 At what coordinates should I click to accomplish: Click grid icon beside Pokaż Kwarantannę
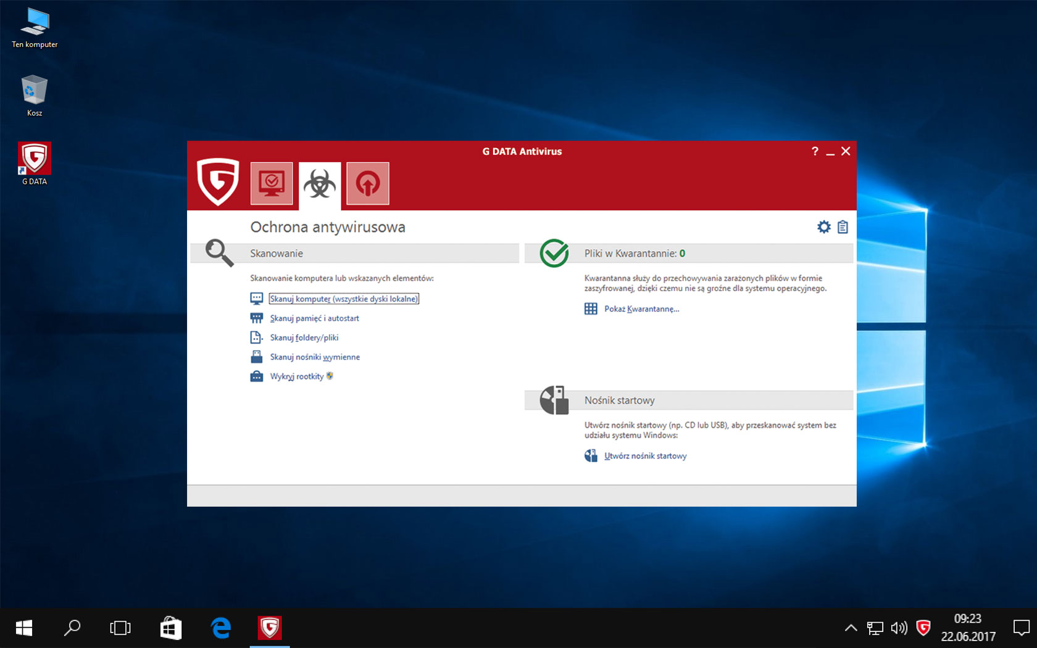591,309
